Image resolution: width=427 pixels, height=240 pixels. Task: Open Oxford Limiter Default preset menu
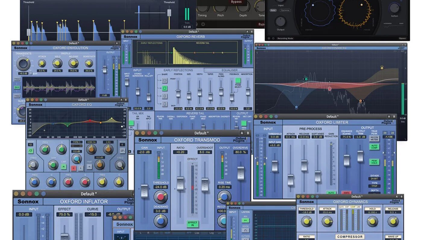pos(332,117)
